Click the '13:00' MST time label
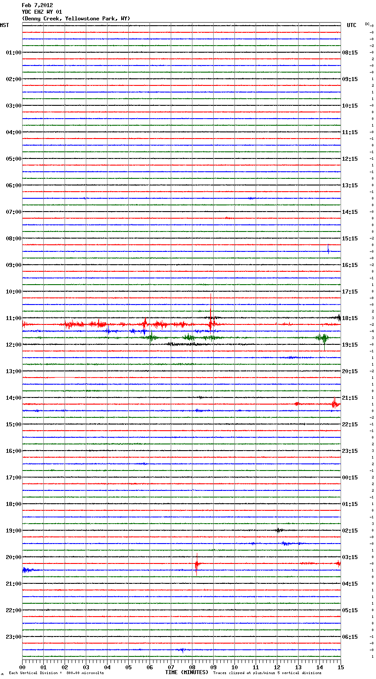This screenshot has height=679, width=376. coord(13,371)
